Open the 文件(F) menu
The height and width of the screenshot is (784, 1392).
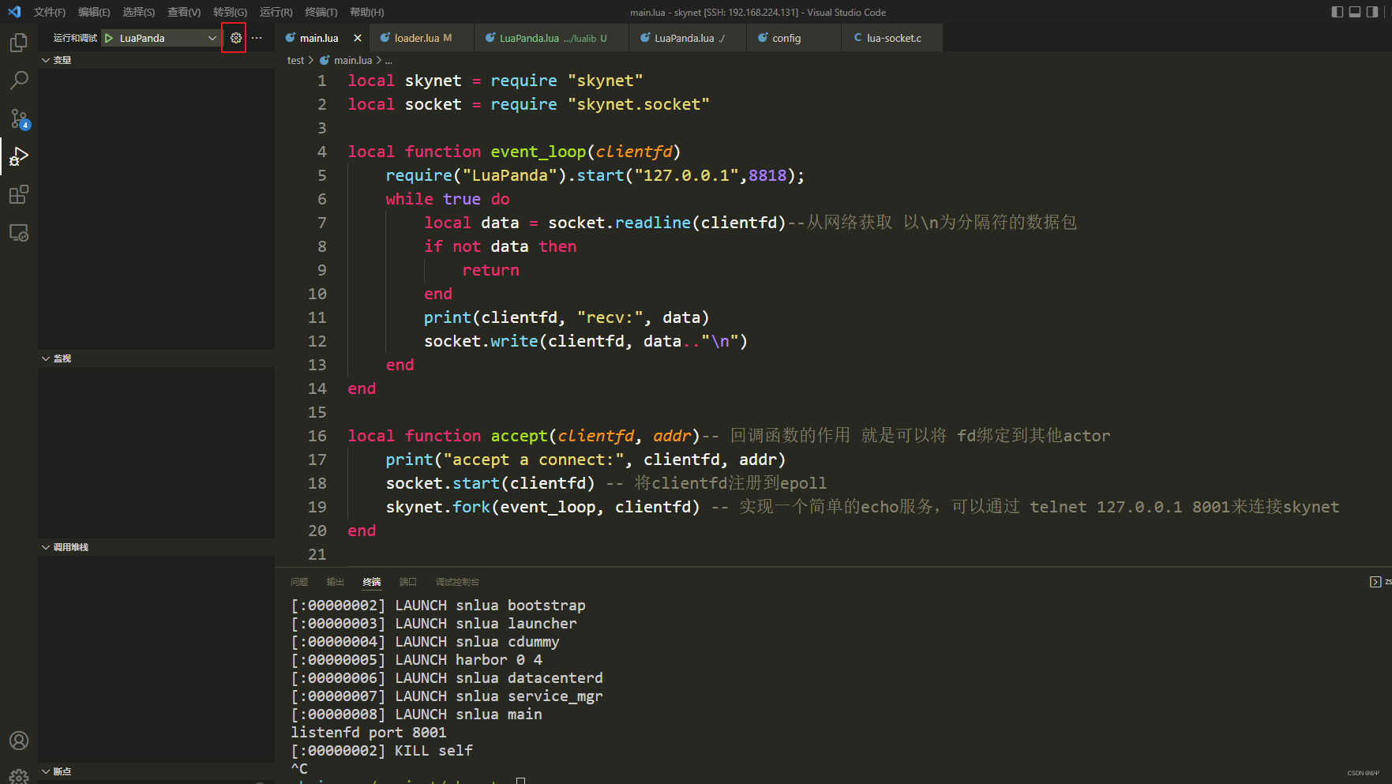click(x=50, y=12)
